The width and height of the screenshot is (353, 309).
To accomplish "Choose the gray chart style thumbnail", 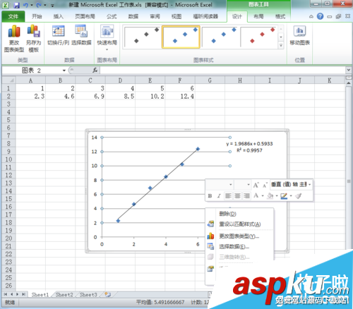I will click(143, 37).
